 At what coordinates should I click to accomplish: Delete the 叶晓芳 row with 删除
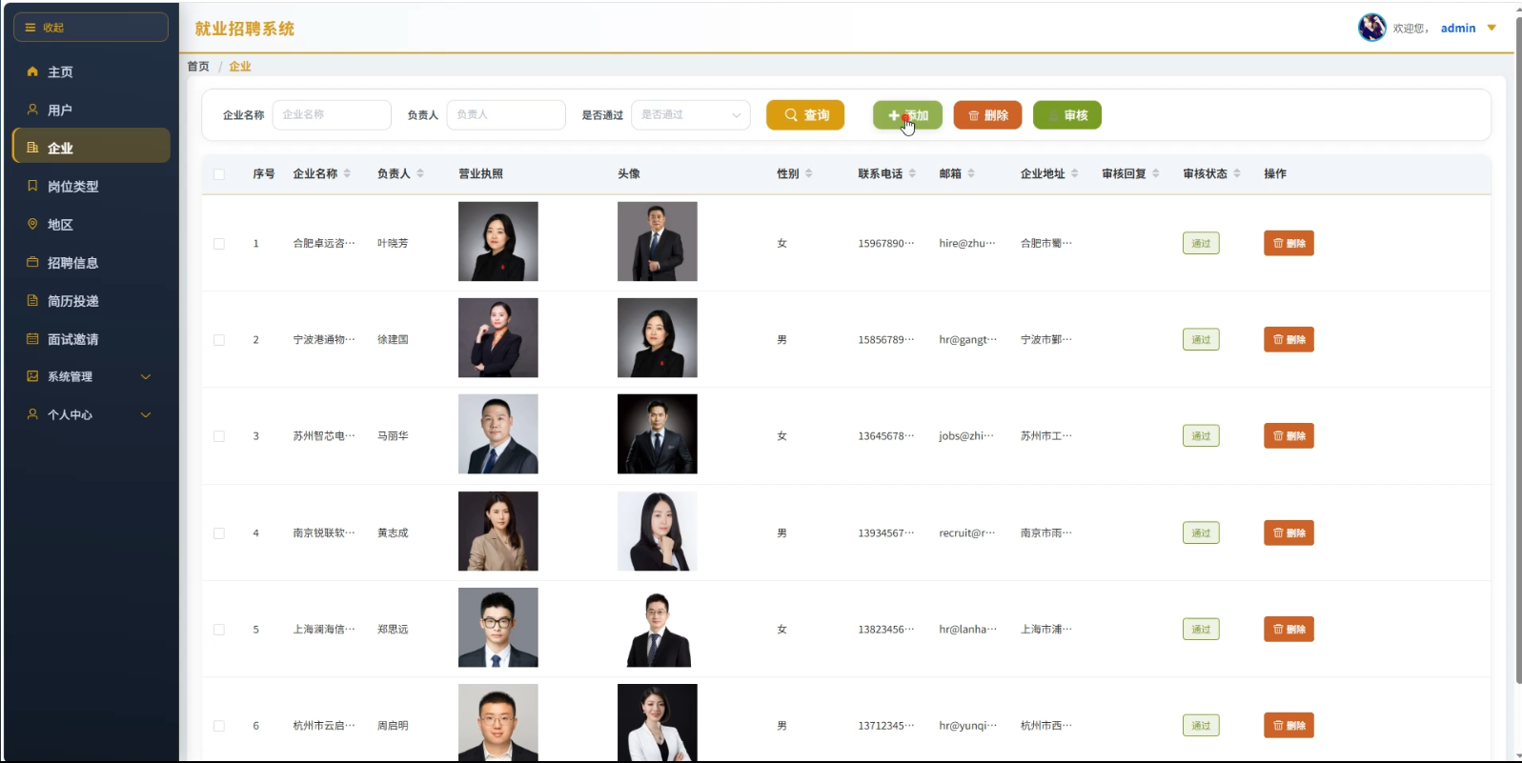[x=1289, y=243]
